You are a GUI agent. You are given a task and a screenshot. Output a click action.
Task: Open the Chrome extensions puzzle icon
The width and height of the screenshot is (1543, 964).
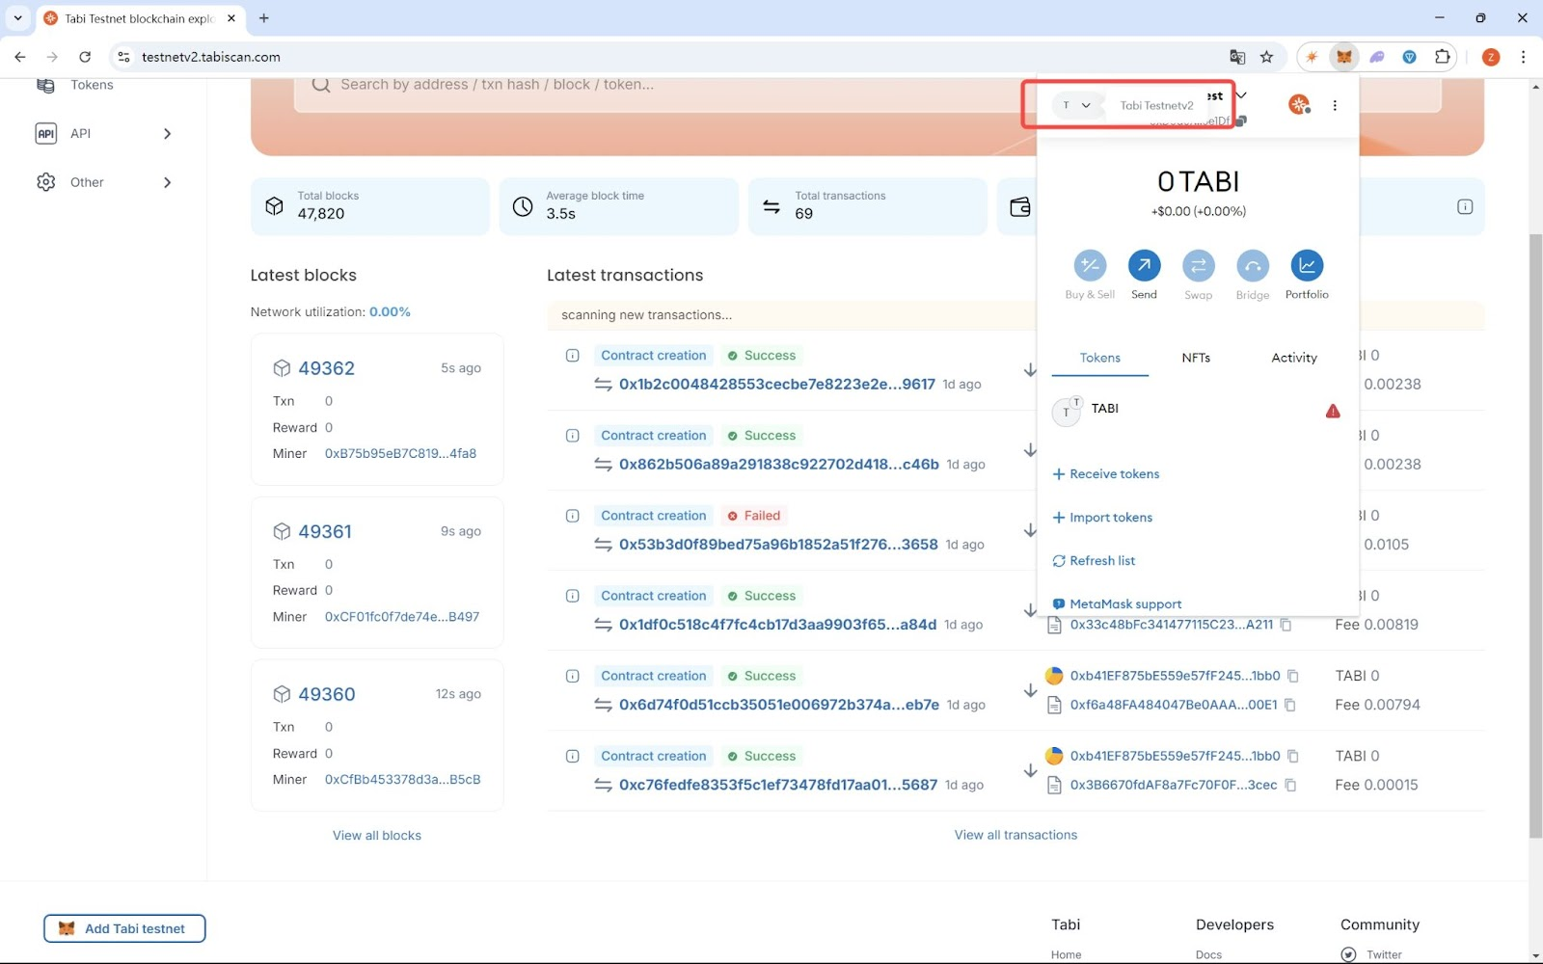click(1442, 57)
